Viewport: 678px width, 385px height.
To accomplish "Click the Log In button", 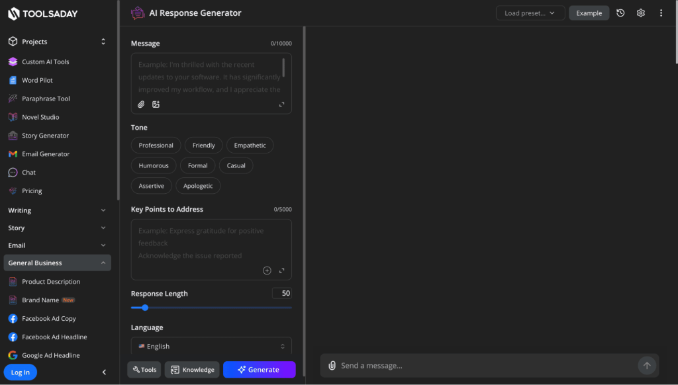I will [x=21, y=372].
